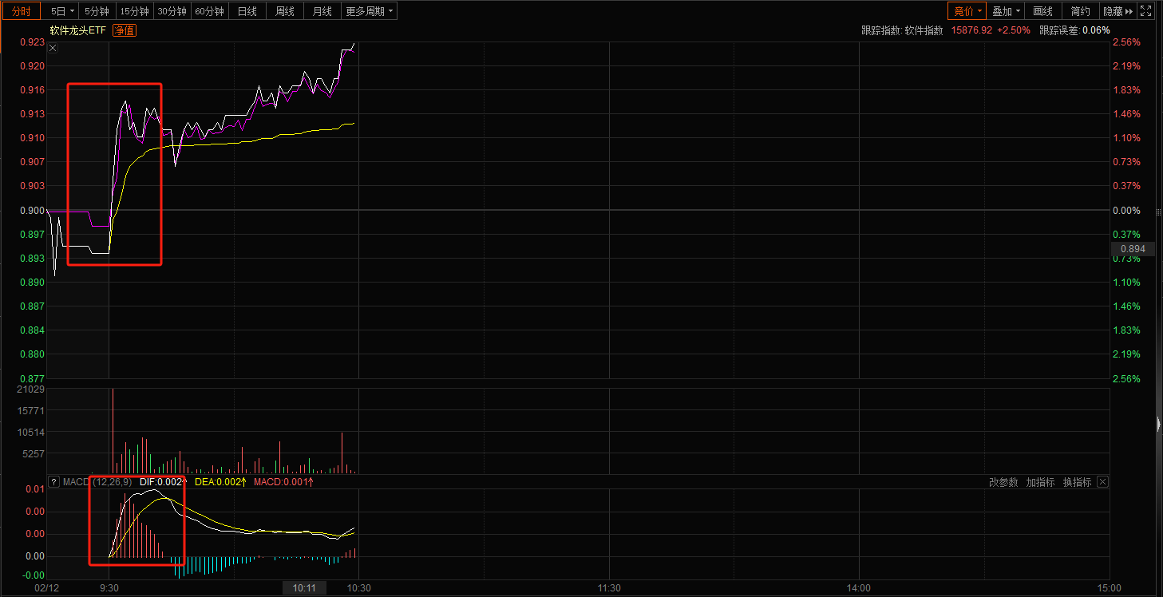Click 加指标 to add an indicator
The height and width of the screenshot is (597, 1163).
tap(1040, 482)
